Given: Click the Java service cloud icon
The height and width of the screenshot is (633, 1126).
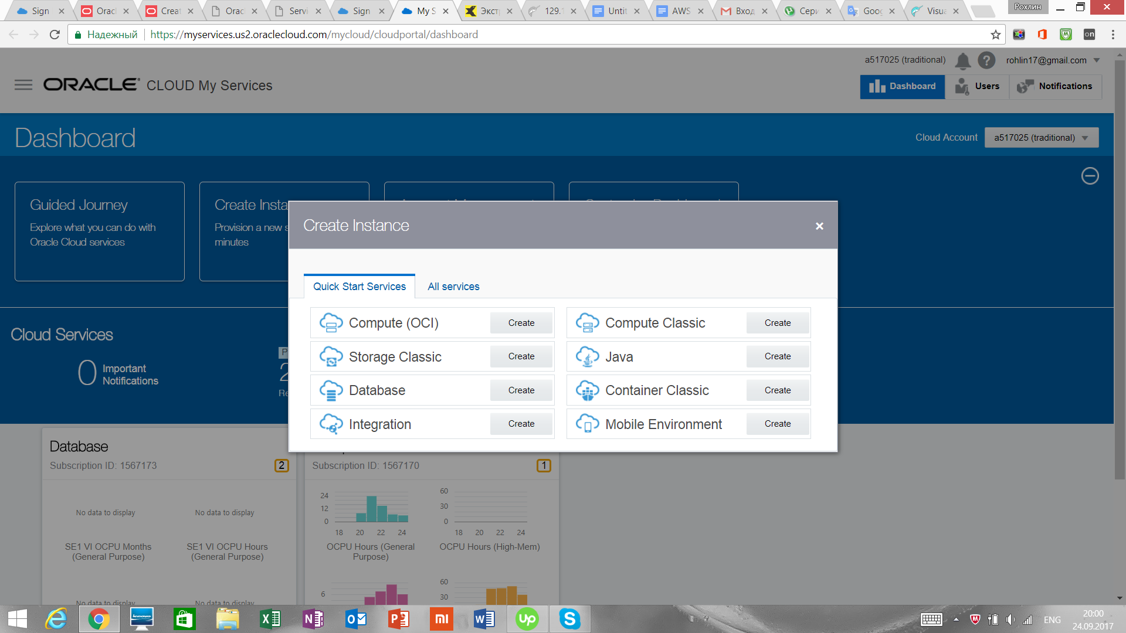Looking at the screenshot, I should pos(587,356).
